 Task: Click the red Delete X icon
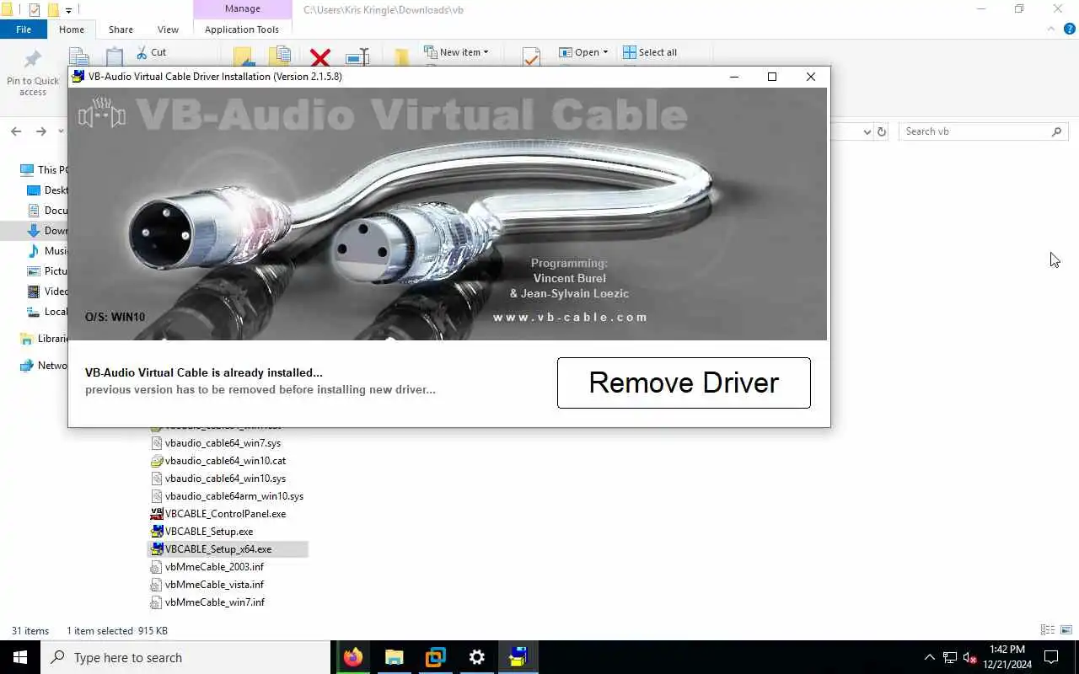click(x=319, y=57)
